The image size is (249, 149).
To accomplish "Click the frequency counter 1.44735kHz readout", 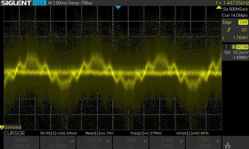I will [233, 3].
